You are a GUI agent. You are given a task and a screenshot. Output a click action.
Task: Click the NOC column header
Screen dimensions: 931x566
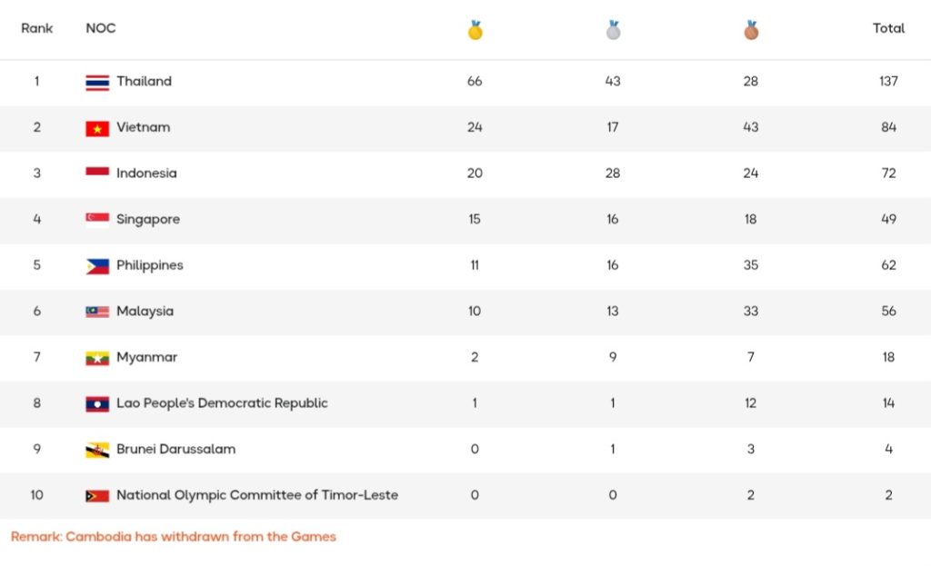point(101,28)
